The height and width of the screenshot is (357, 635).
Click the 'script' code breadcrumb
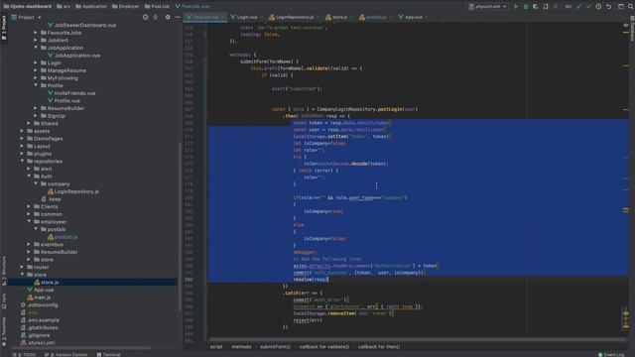point(216,347)
